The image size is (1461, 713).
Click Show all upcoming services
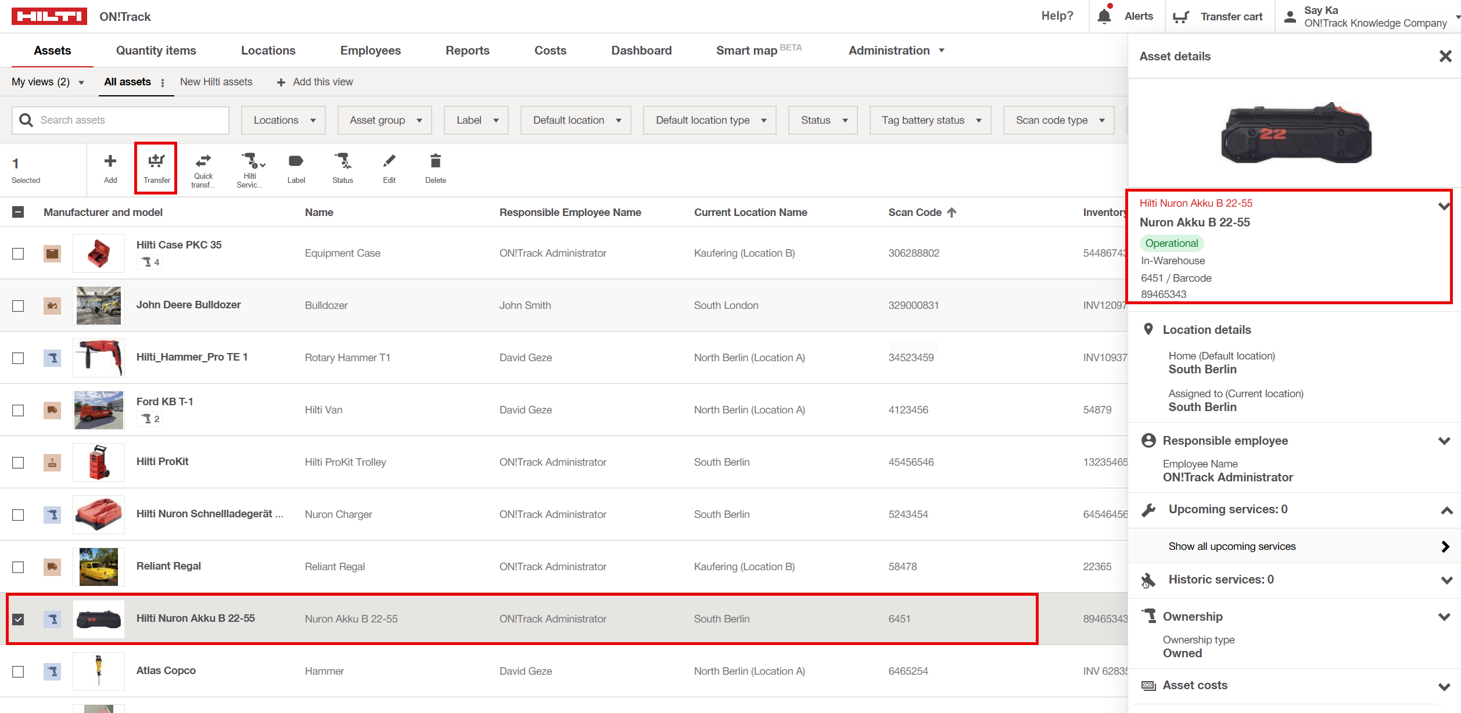(1231, 546)
